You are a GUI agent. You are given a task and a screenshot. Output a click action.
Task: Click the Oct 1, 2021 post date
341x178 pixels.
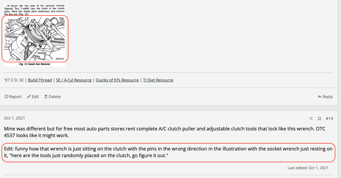14,118
